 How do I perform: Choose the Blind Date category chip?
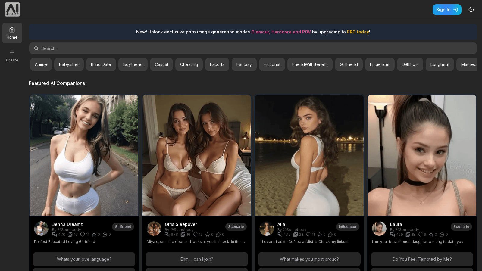(101, 64)
